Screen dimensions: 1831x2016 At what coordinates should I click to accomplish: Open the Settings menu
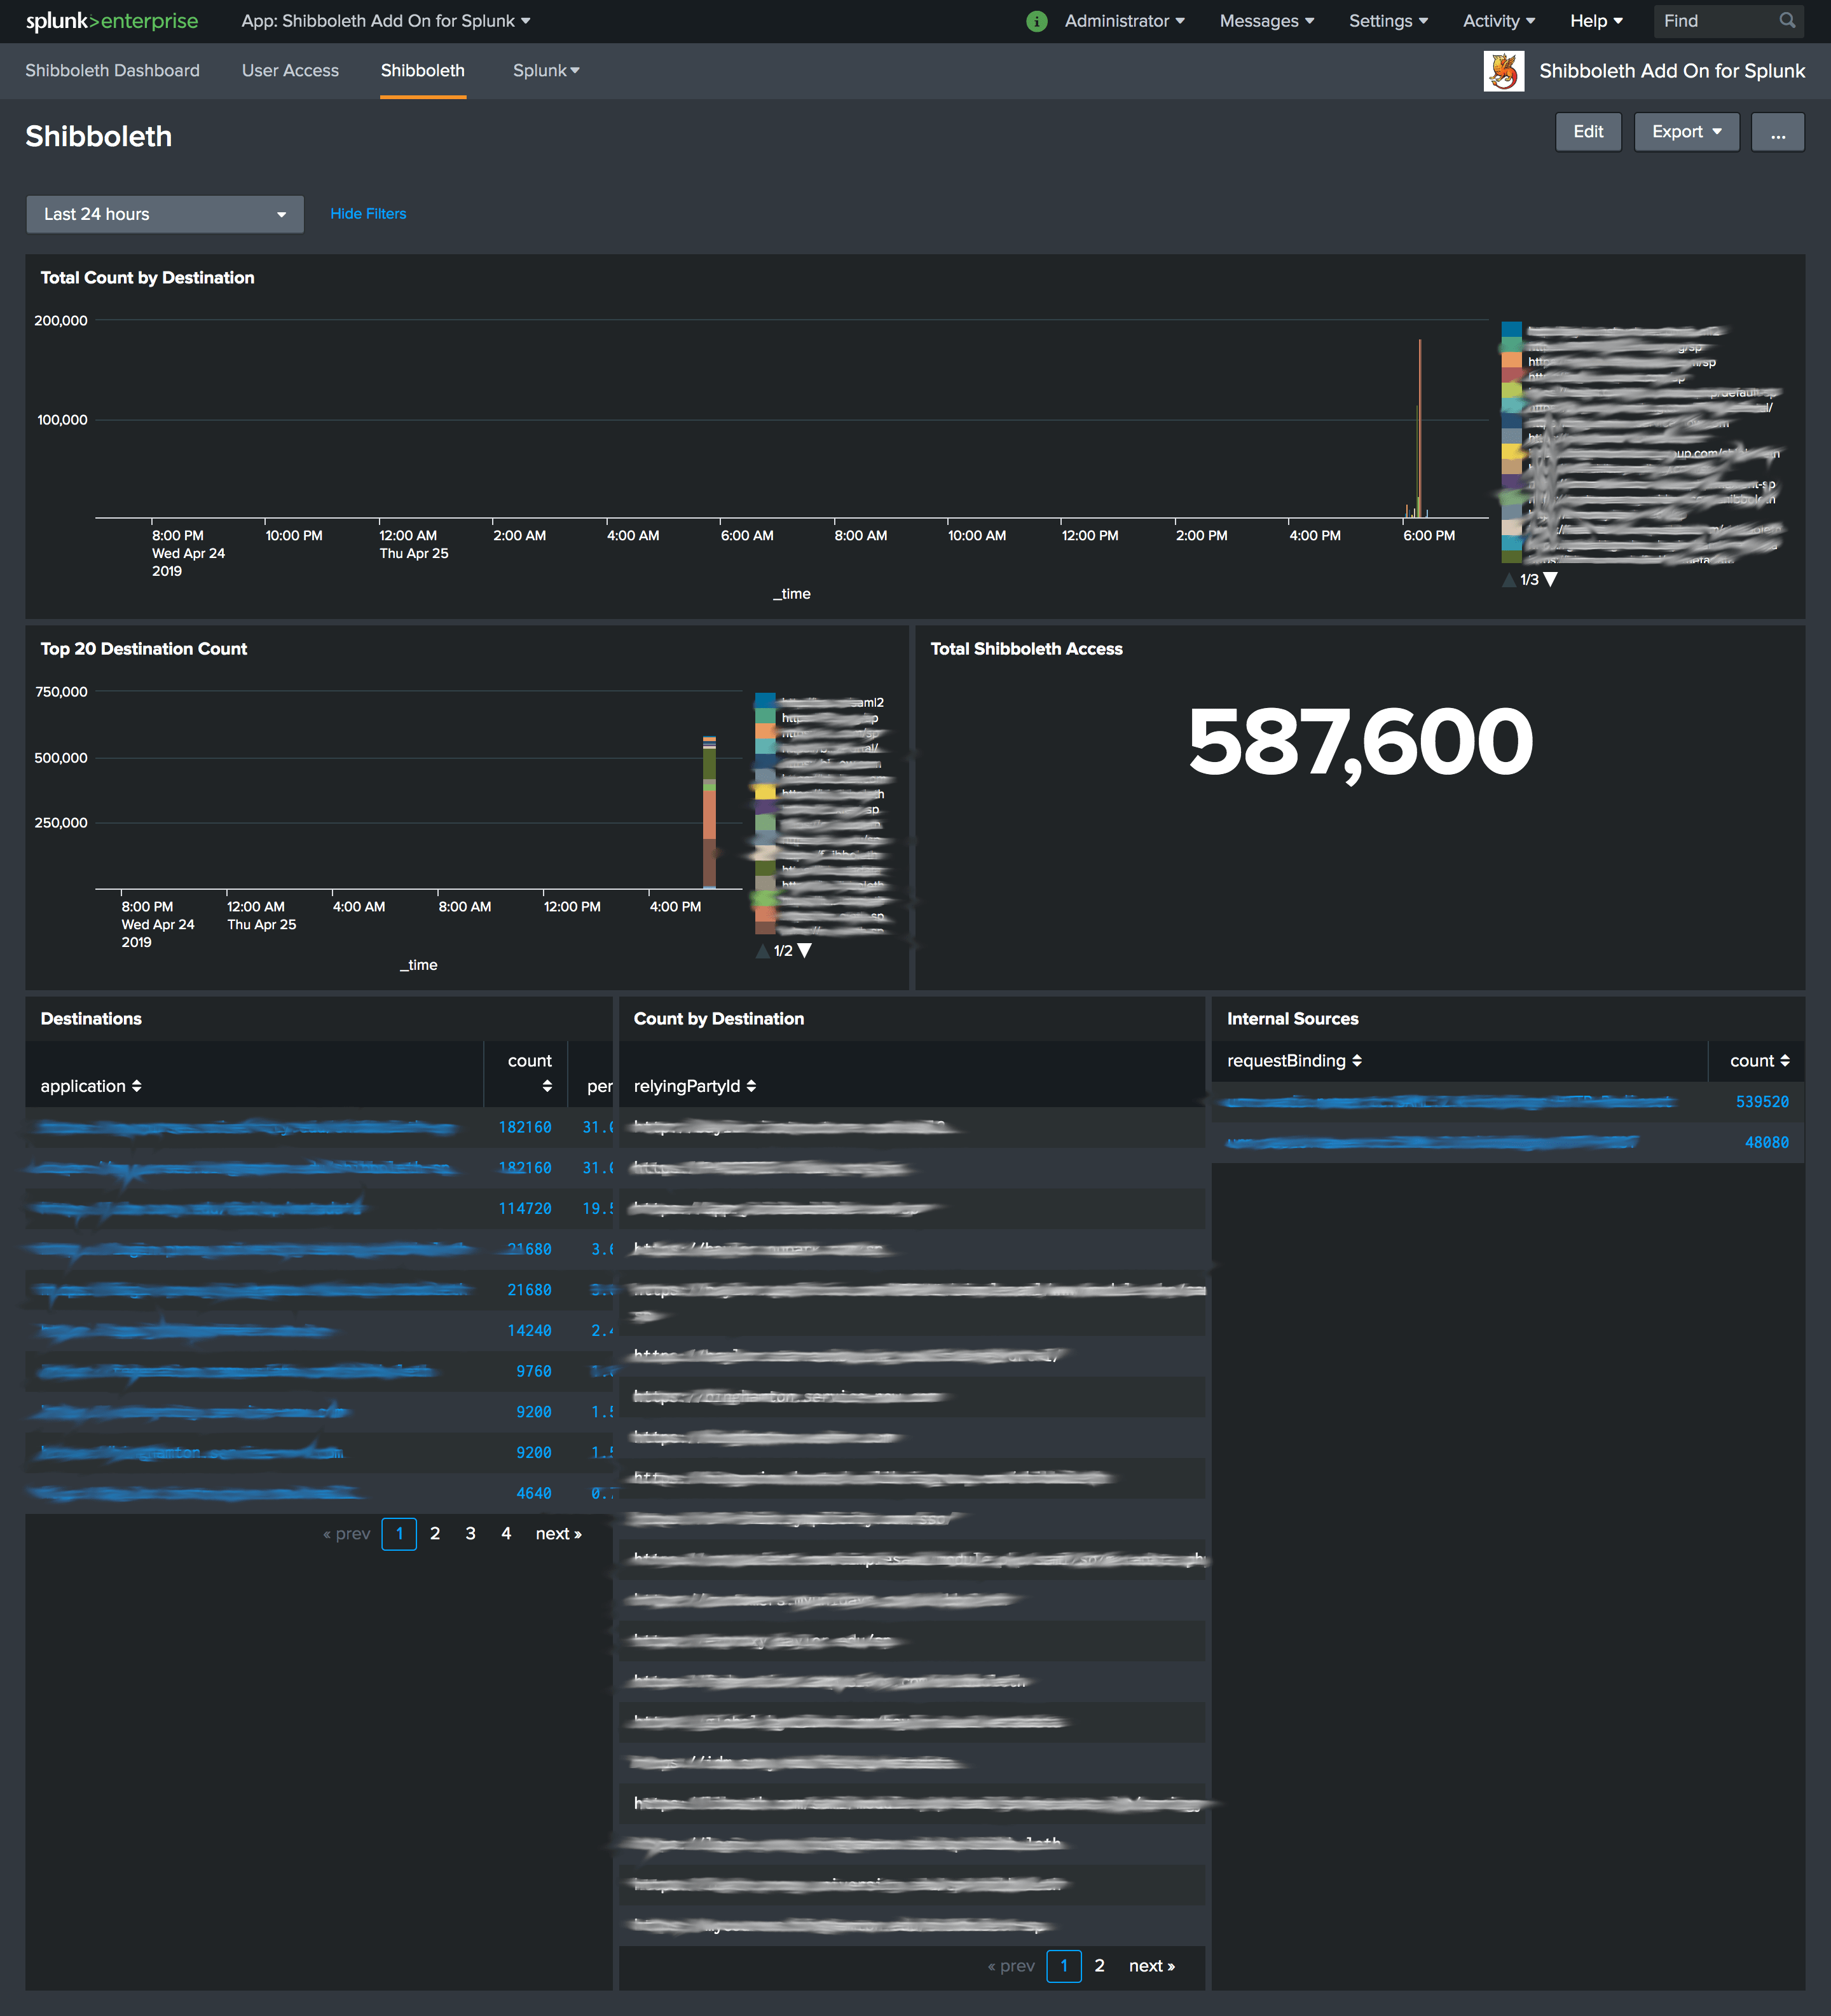coord(1389,21)
